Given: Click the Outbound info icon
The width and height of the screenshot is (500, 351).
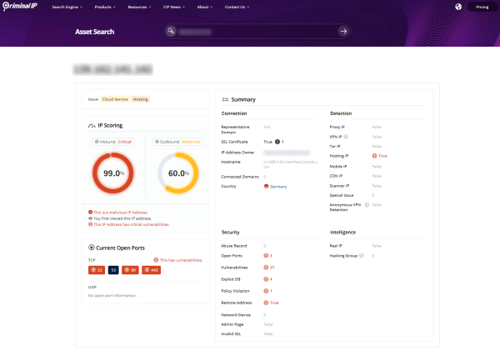Looking at the screenshot, I should 157,142.
